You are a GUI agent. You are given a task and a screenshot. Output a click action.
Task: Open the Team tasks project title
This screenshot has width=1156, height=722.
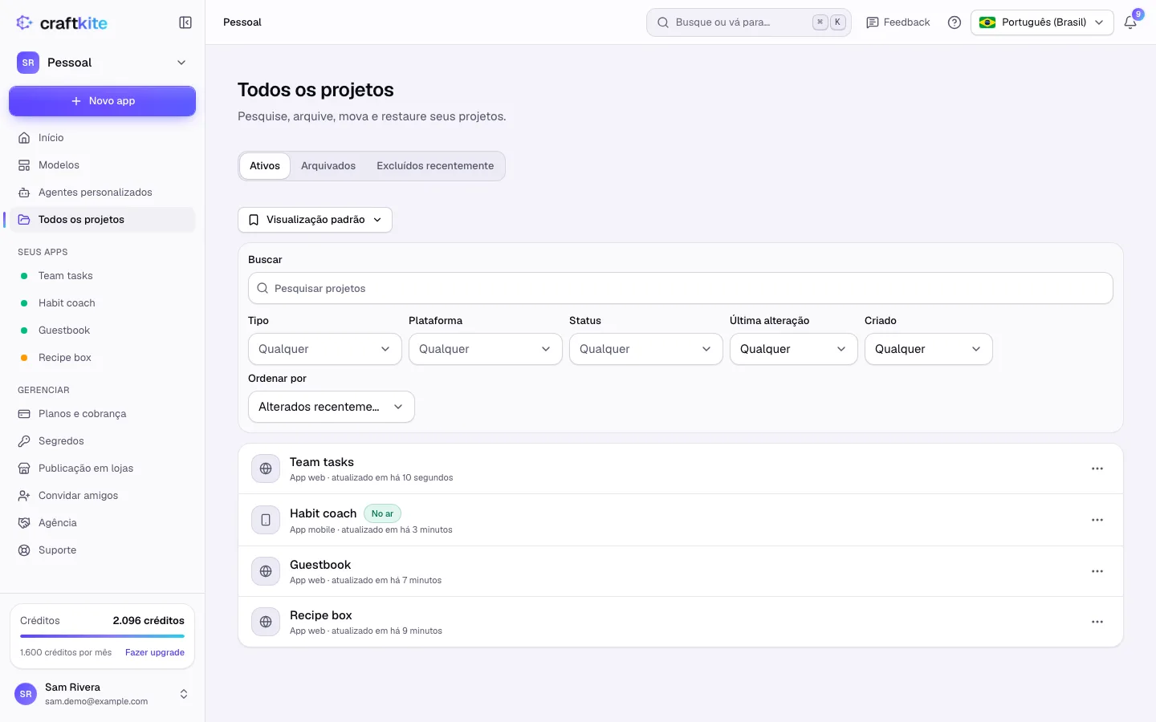click(322, 462)
